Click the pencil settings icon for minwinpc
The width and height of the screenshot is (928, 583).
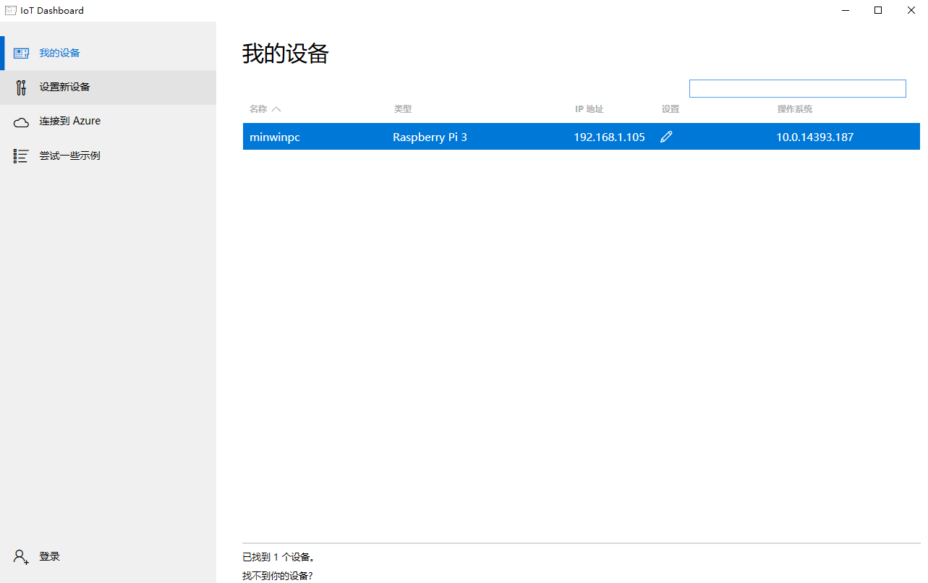pyautogui.click(x=666, y=137)
